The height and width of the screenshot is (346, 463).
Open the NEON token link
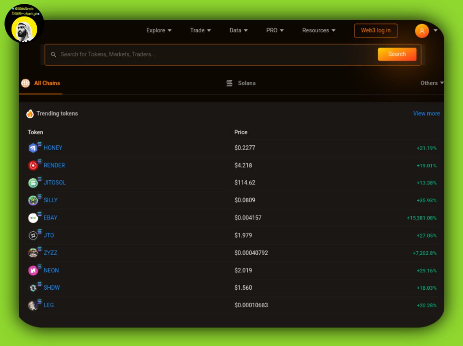click(x=51, y=270)
